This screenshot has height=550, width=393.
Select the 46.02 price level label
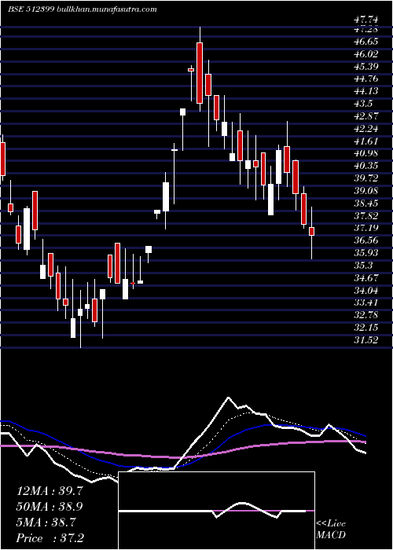365,54
